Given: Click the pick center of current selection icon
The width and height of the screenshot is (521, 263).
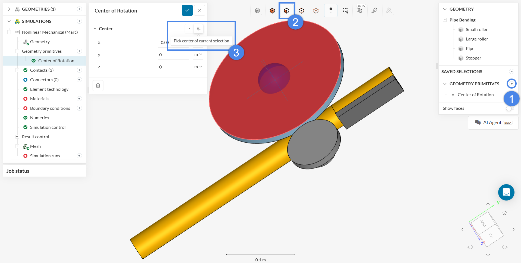Looking at the screenshot, I should tap(198, 29).
